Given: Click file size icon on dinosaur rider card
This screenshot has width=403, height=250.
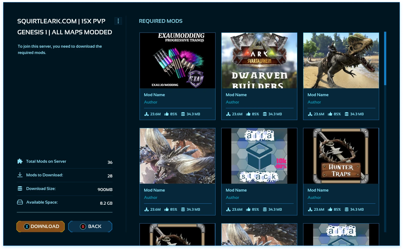Looking at the screenshot, I should coord(347,114).
